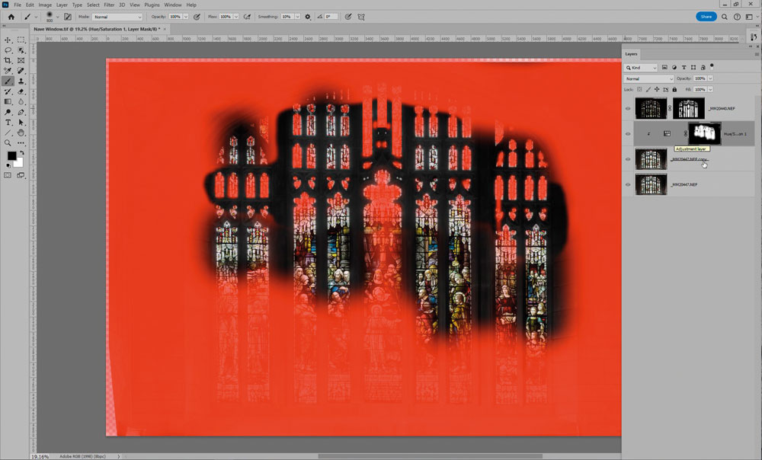Screen dimensions: 762x460
Task: Click the background color swatch
Action: pos(18,162)
